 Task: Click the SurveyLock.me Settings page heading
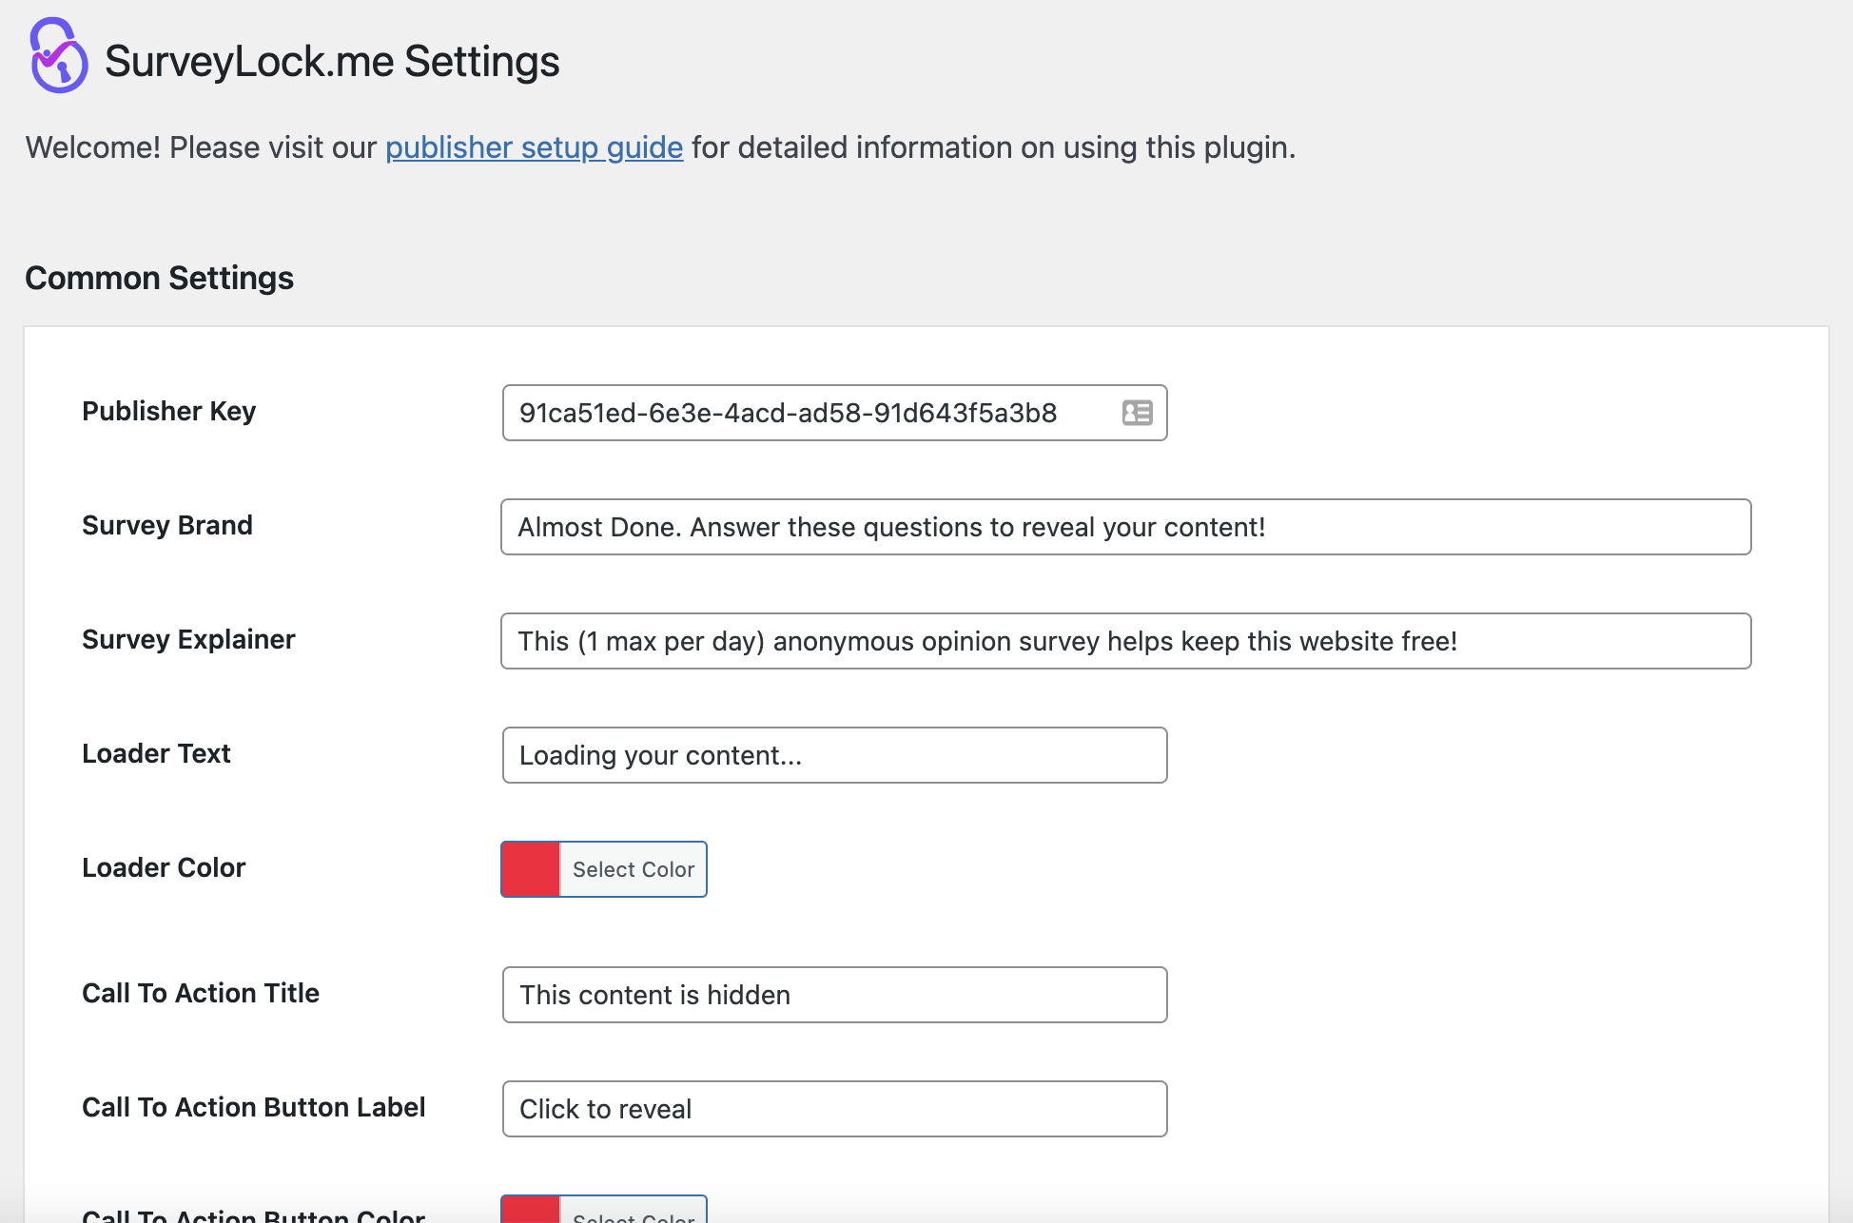coord(332,61)
